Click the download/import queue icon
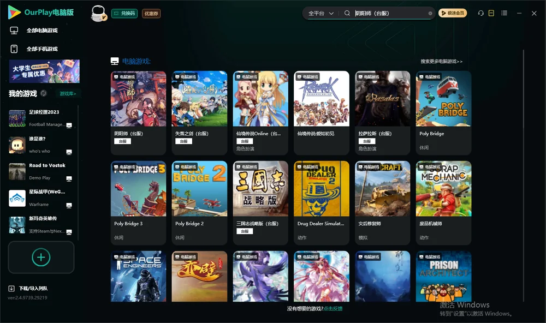Viewport: 546px width, 323px height. pyautogui.click(x=11, y=288)
